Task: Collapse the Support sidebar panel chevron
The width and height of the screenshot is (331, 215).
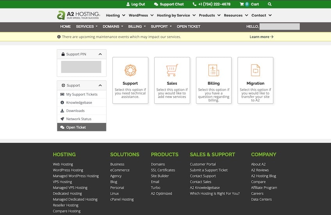Action: (x=100, y=85)
